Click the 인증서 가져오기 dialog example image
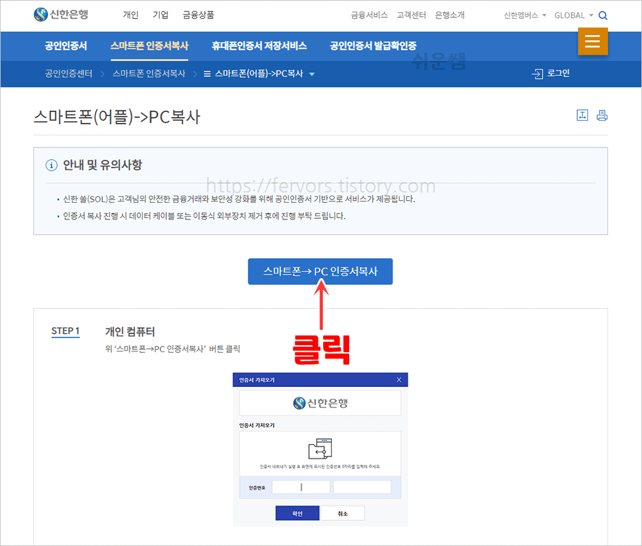The height and width of the screenshot is (546, 642). (x=320, y=449)
